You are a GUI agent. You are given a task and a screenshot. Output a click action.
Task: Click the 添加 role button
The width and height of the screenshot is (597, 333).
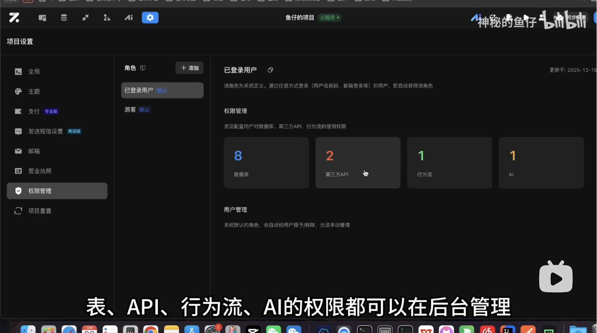[x=189, y=68]
